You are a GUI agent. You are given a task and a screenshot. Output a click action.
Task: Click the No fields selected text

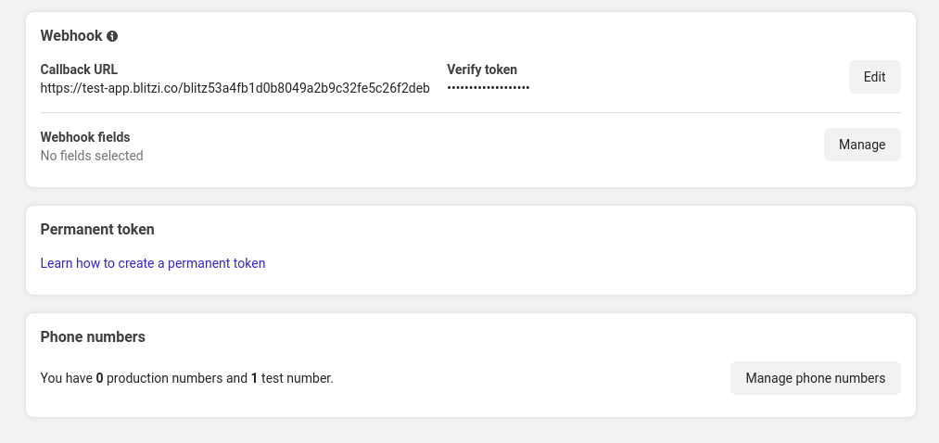92,156
